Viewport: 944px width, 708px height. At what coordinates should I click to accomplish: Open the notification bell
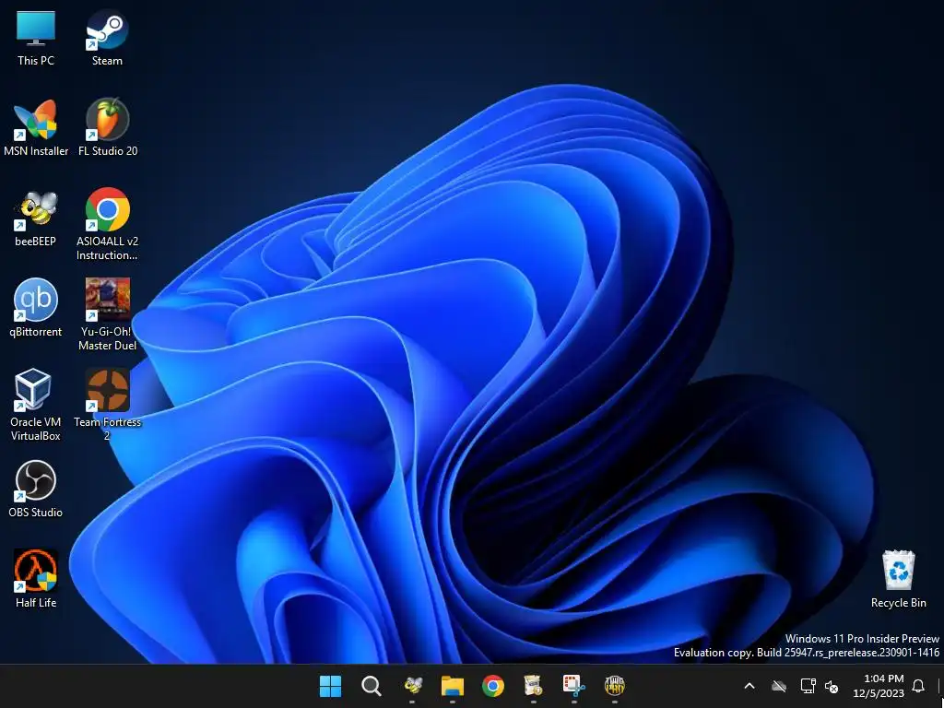[x=919, y=686]
